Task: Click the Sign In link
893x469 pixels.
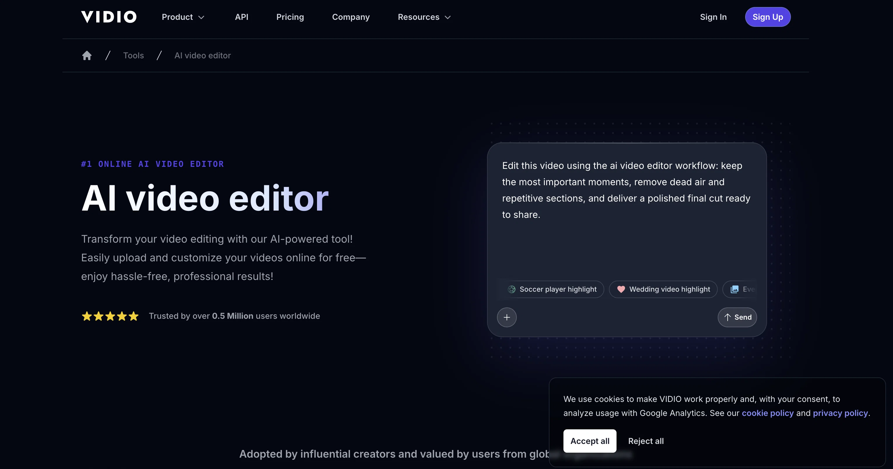Action: point(713,17)
